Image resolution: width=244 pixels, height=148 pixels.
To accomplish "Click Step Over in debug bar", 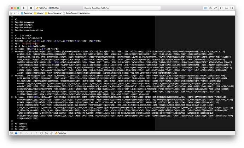I will point(27,133).
